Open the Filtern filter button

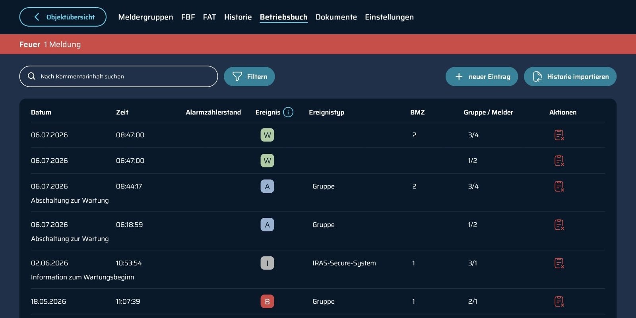[x=249, y=76]
